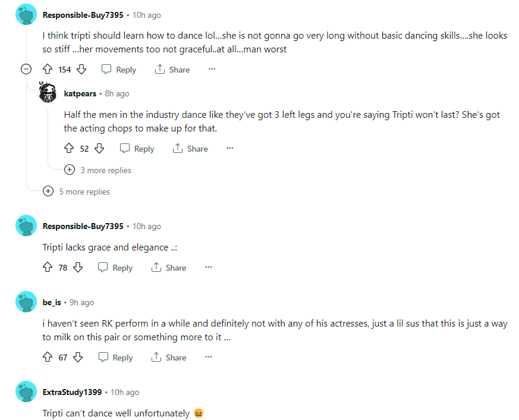Share the top 154-point comment
The image size is (519, 420).
click(172, 70)
